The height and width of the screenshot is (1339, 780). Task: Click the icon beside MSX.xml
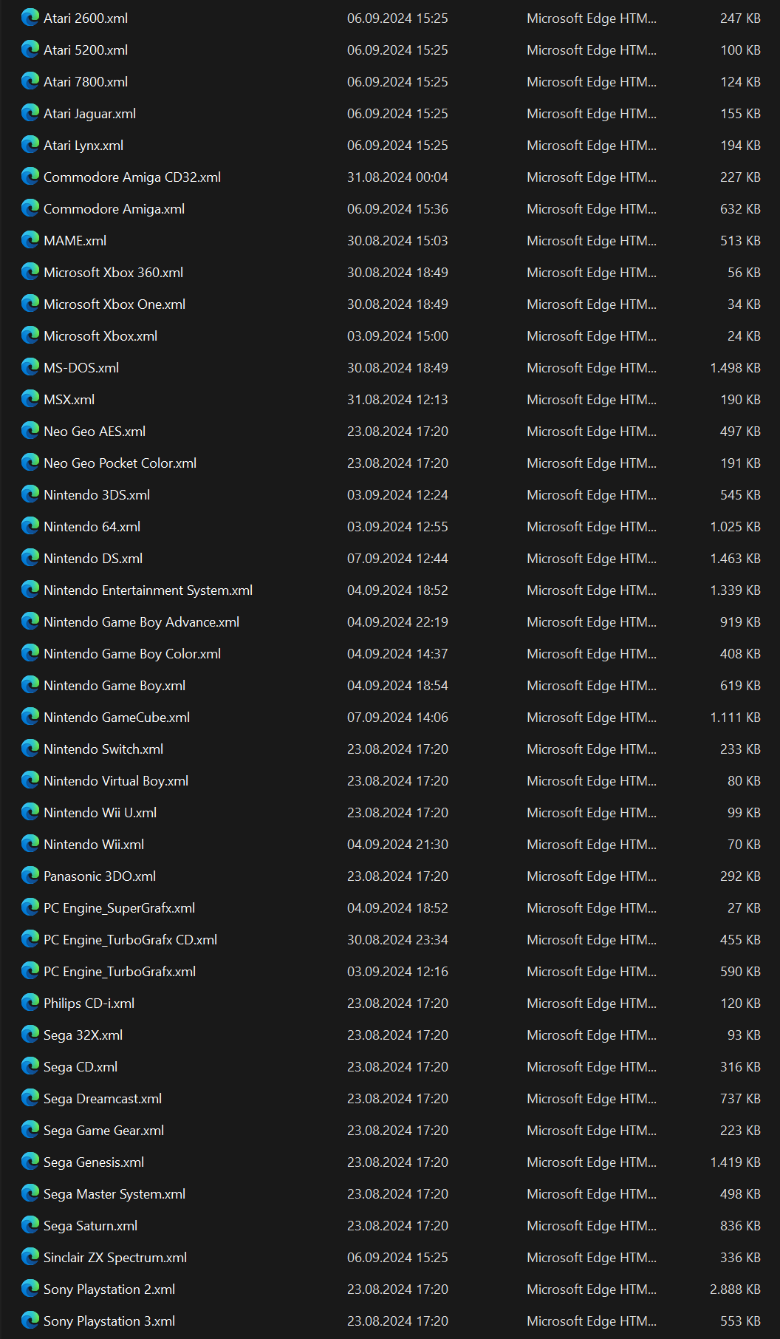pos(30,399)
